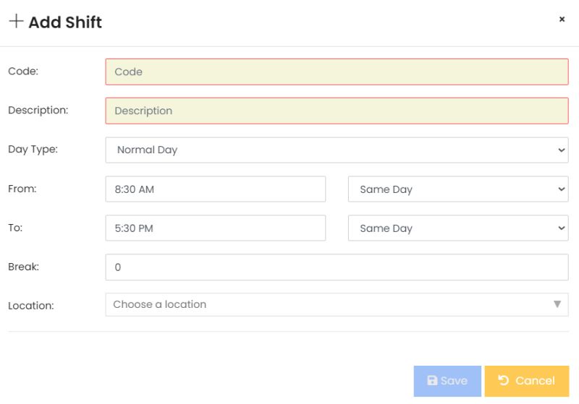579x404 pixels.
Task: Click the Location field's triangle arrow
Action: [x=557, y=304]
